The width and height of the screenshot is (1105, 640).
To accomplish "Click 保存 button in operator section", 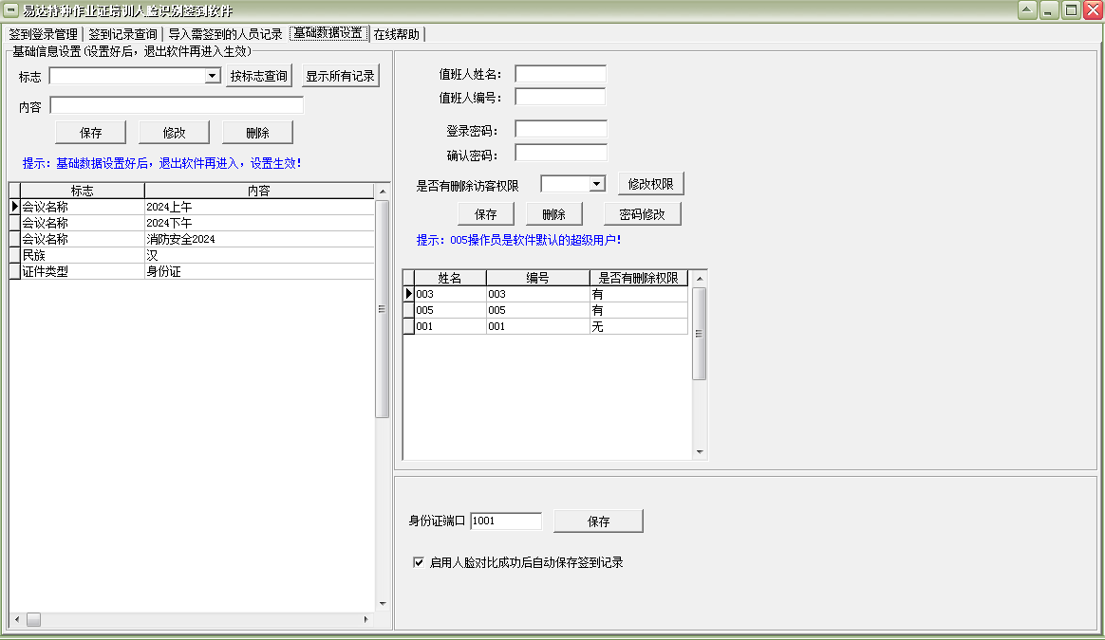I will coord(485,214).
